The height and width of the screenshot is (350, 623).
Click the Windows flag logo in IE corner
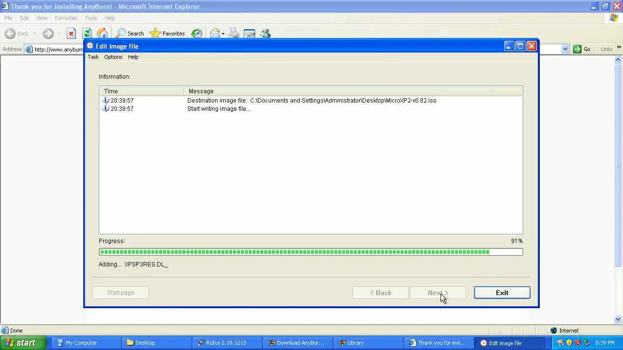click(614, 18)
